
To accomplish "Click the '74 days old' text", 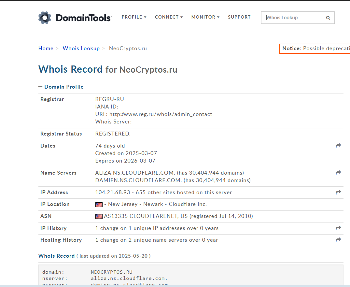I will pos(110,146).
